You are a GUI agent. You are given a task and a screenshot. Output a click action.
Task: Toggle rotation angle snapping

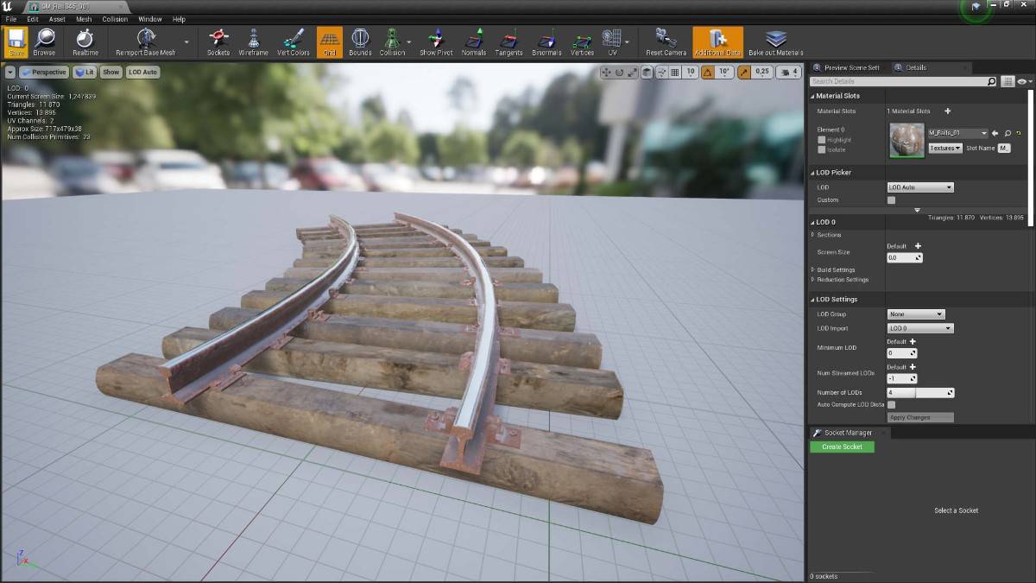(x=708, y=73)
